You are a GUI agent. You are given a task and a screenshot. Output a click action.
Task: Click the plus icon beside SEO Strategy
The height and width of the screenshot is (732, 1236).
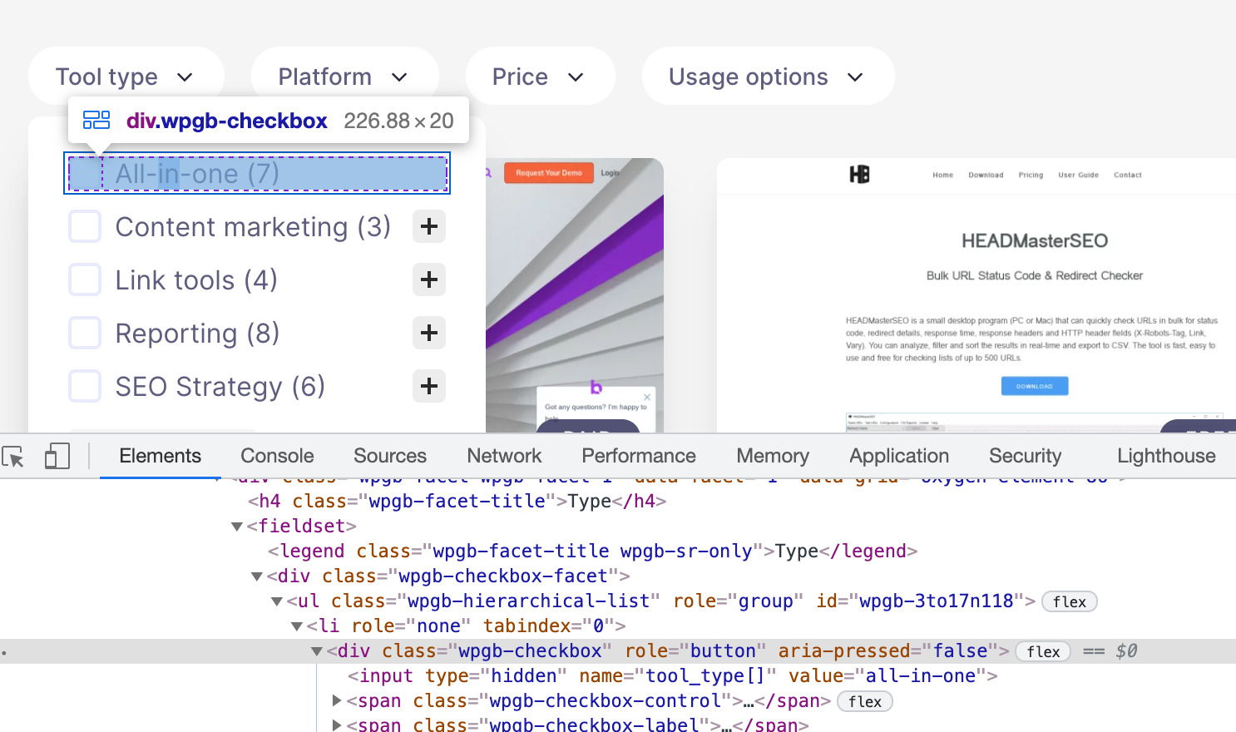pos(429,386)
